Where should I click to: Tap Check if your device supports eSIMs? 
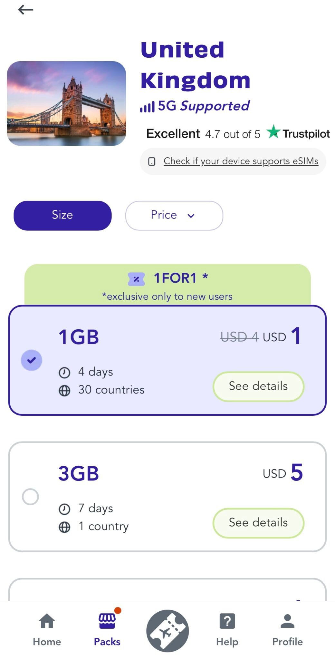point(241,161)
